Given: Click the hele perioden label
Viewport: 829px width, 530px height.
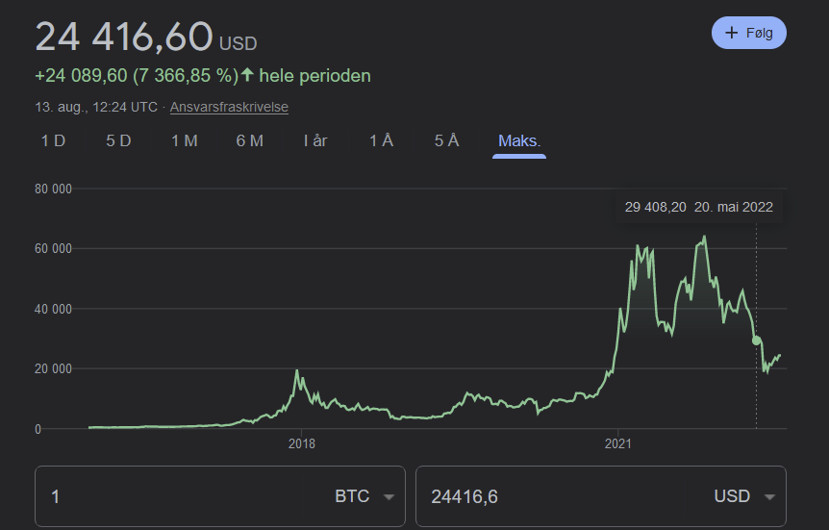Looking at the screenshot, I should (x=314, y=76).
